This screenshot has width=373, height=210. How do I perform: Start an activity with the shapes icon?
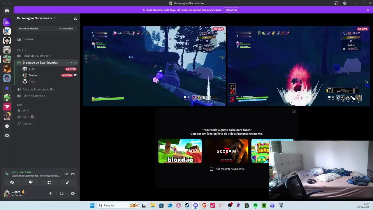[49, 182]
